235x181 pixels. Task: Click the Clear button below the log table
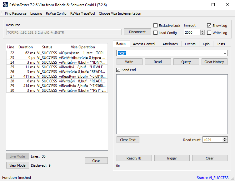point(96,161)
